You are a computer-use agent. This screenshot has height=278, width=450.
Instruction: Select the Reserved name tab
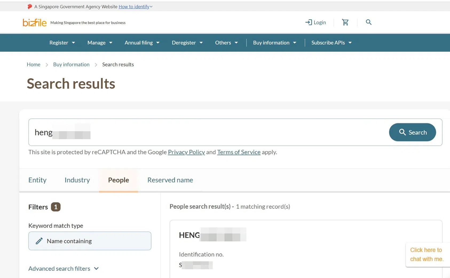(170, 180)
